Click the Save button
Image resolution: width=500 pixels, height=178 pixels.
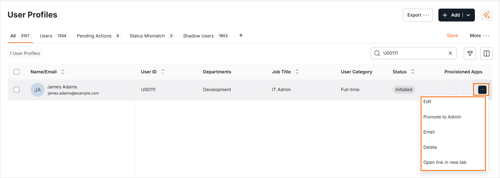(x=452, y=36)
